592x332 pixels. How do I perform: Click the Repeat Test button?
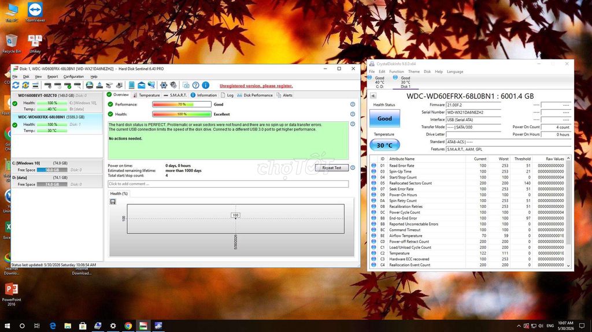(x=331, y=168)
